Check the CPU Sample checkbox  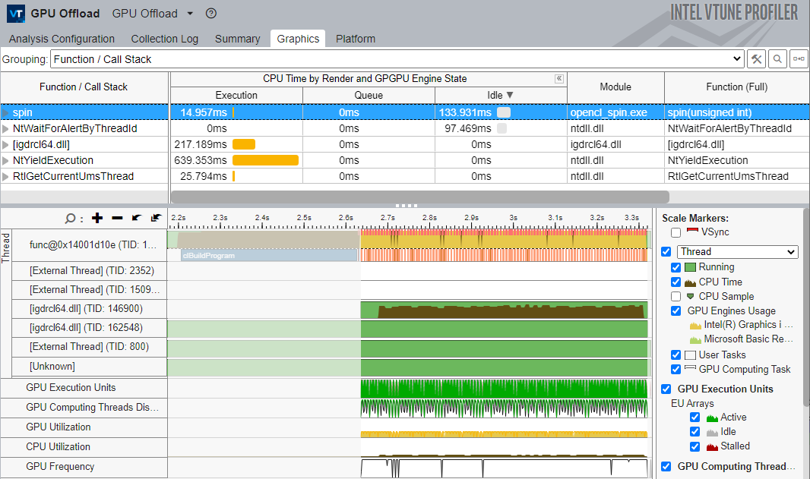click(x=676, y=296)
